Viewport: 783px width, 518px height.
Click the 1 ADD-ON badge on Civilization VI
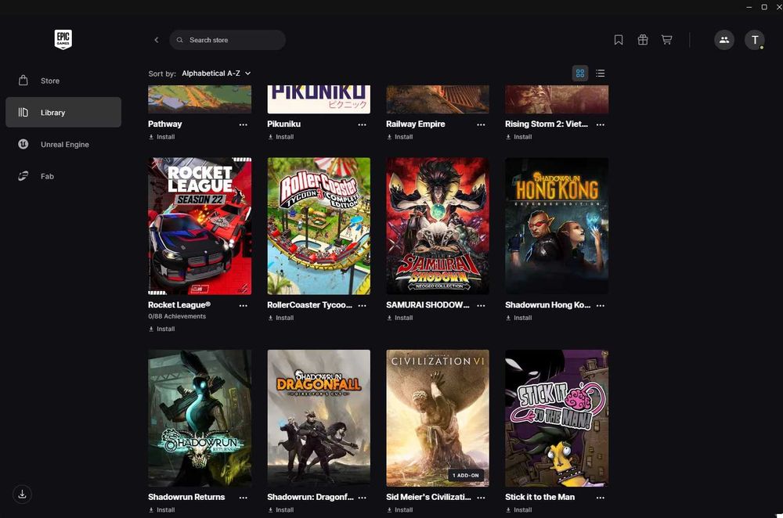point(465,476)
